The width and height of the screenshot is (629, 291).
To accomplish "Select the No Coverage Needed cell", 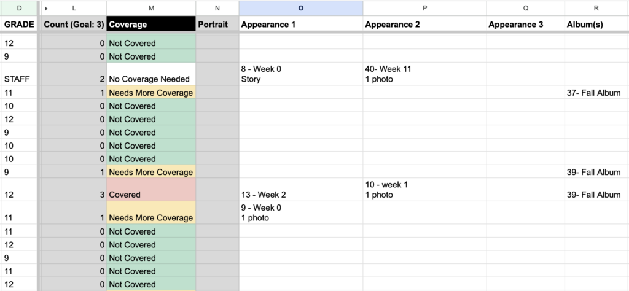I will (x=151, y=74).
